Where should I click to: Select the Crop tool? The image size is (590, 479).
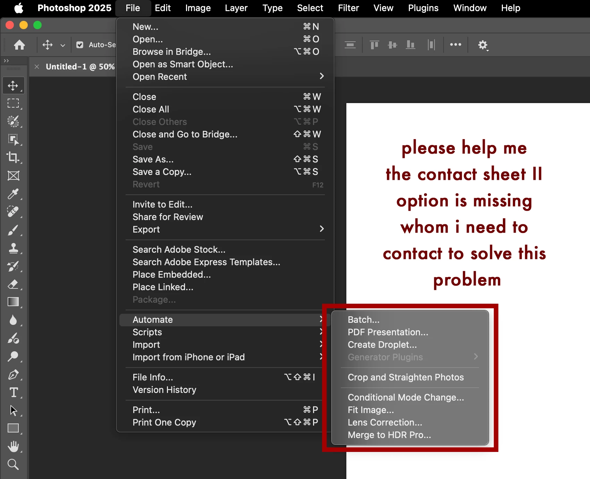(13, 158)
